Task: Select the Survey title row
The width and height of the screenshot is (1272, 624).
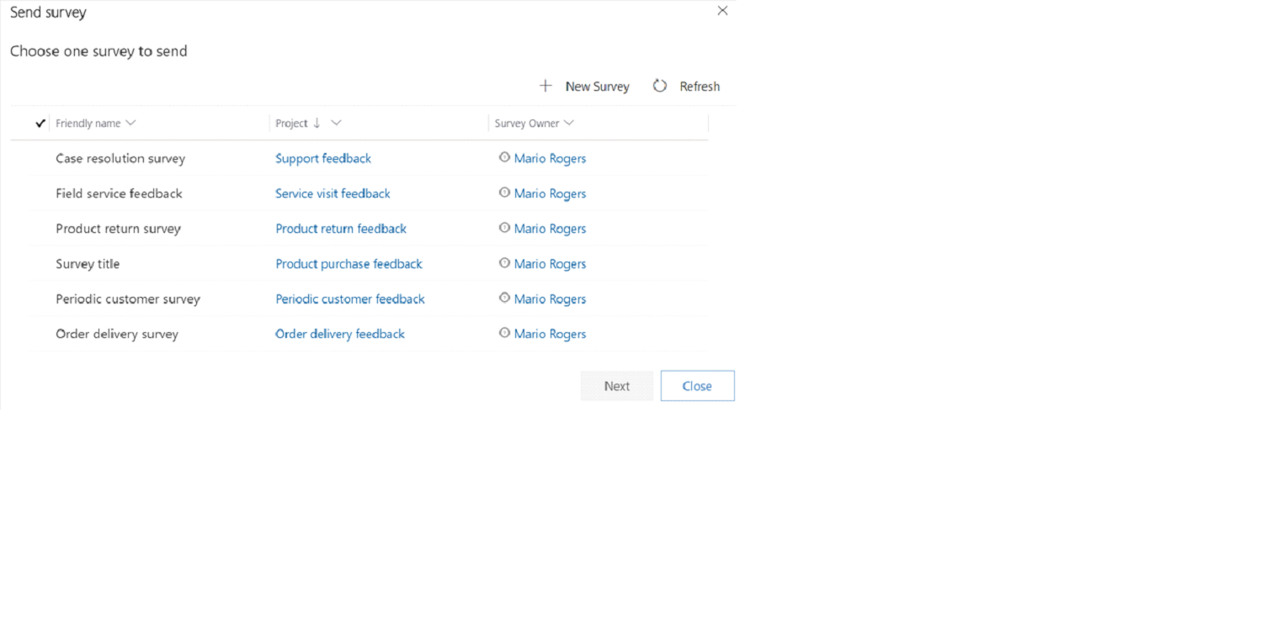Action: pyautogui.click(x=88, y=264)
